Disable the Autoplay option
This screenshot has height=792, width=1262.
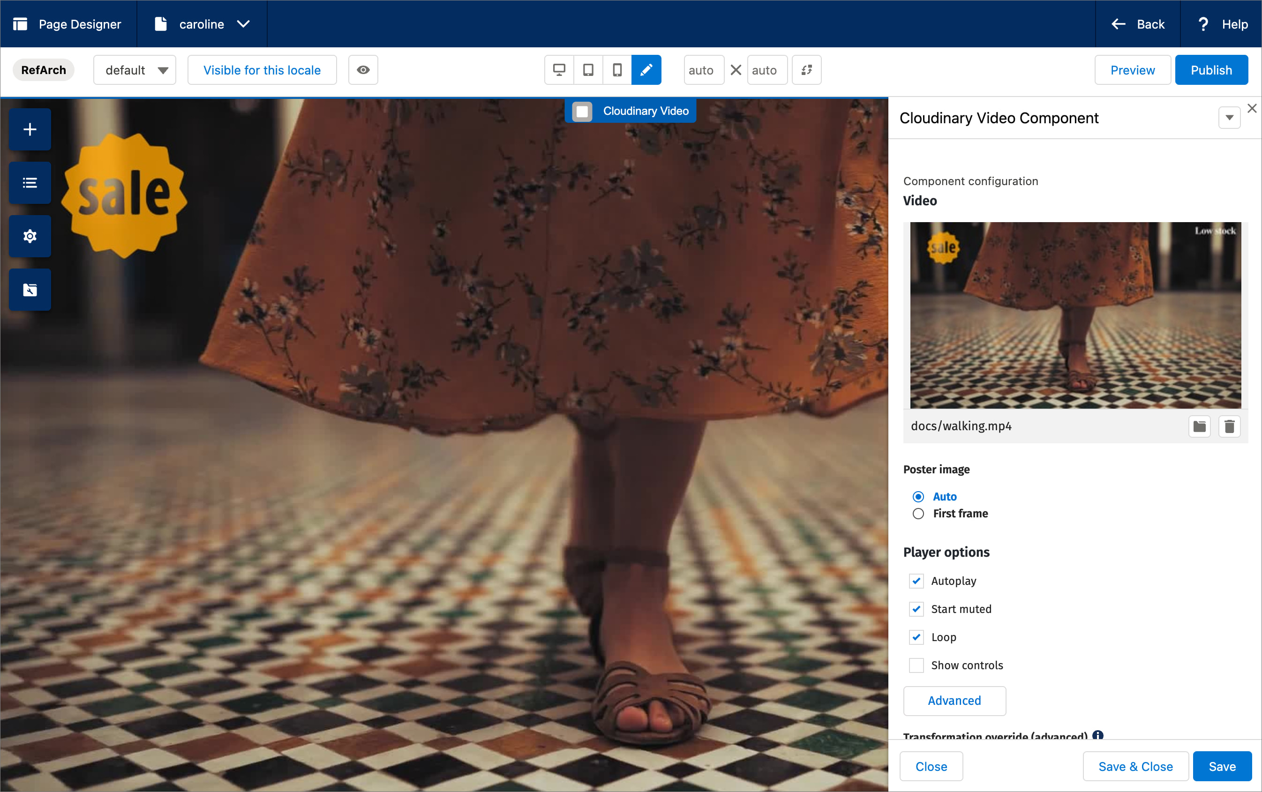[x=916, y=581]
